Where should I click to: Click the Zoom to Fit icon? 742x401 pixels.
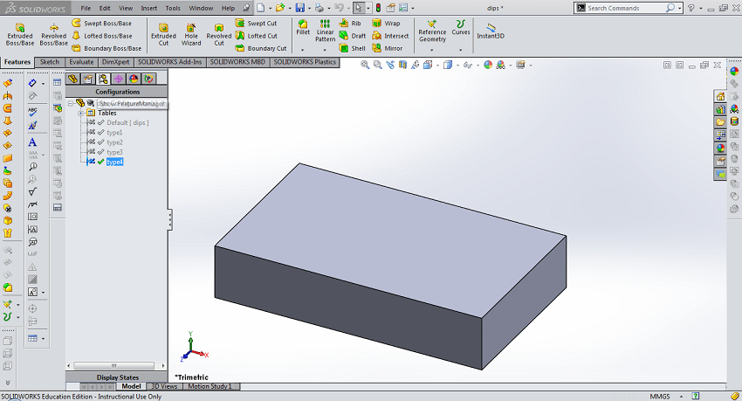click(x=365, y=65)
